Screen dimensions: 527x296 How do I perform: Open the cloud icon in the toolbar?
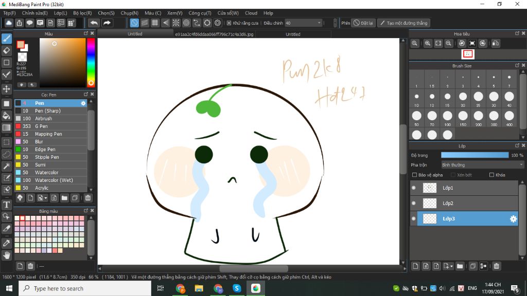9,23
